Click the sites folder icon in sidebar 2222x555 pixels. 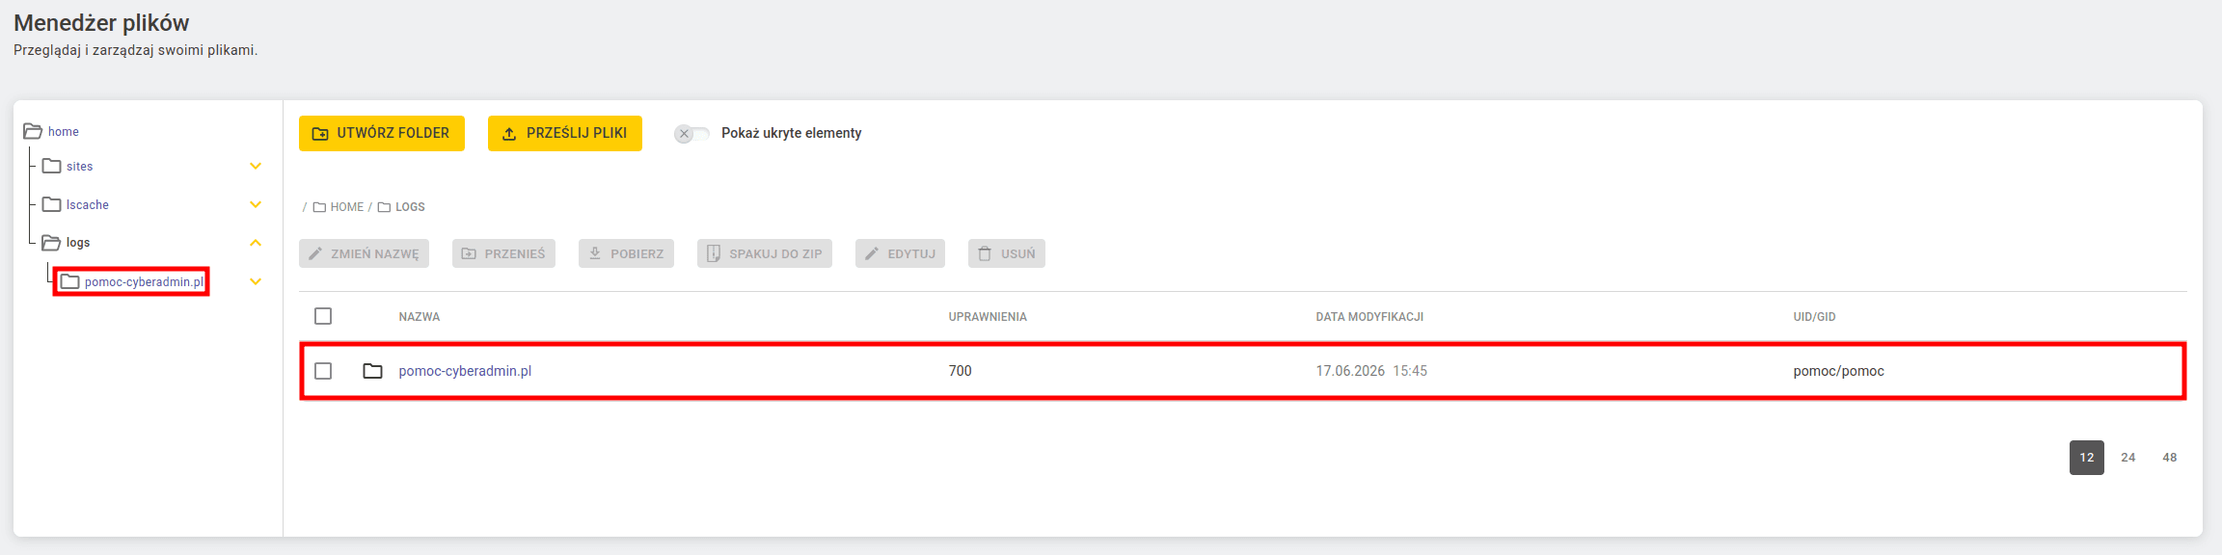(x=52, y=166)
